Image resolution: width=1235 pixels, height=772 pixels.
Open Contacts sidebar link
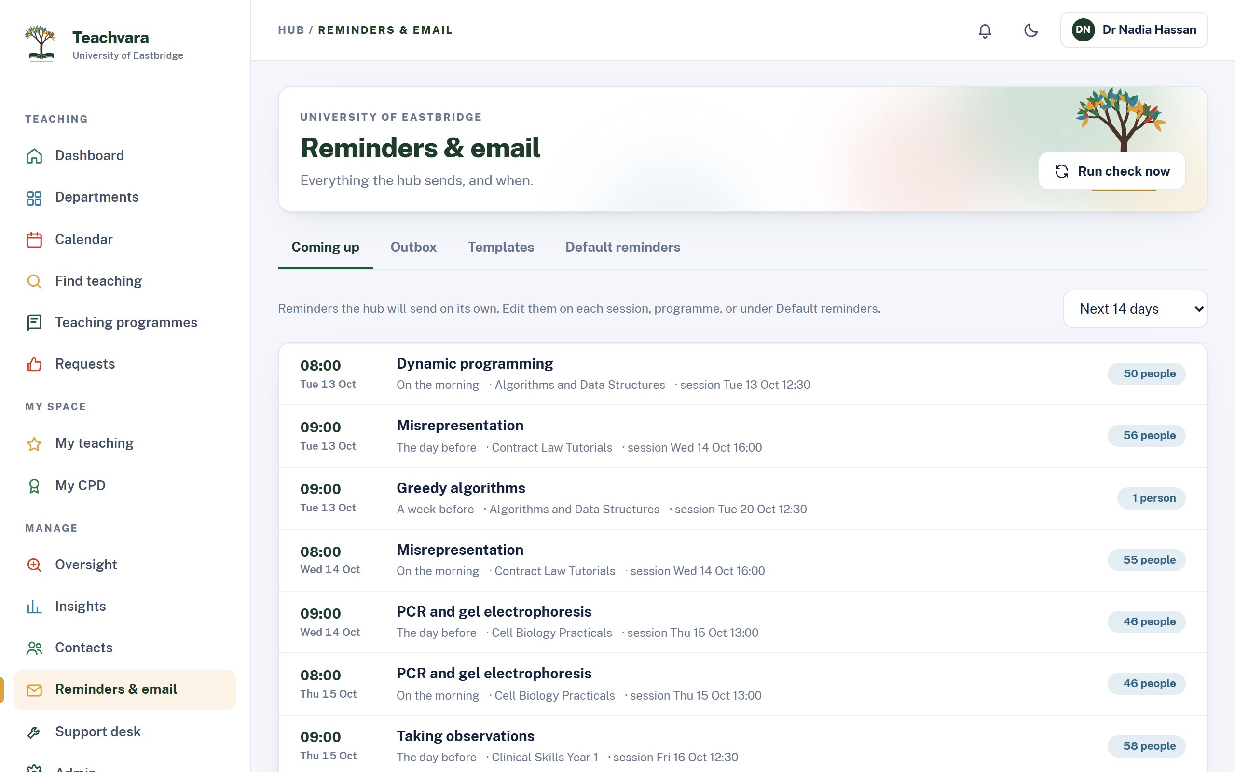tap(125, 648)
